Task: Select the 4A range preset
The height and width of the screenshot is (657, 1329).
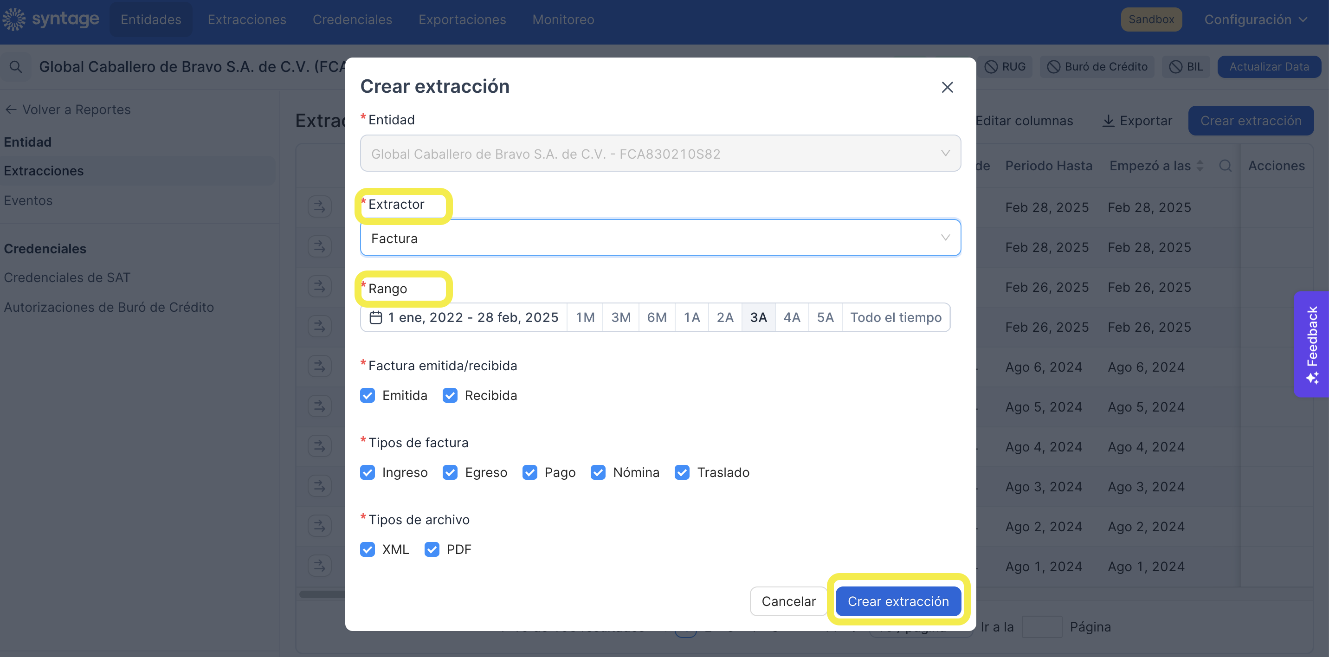Action: pos(792,317)
